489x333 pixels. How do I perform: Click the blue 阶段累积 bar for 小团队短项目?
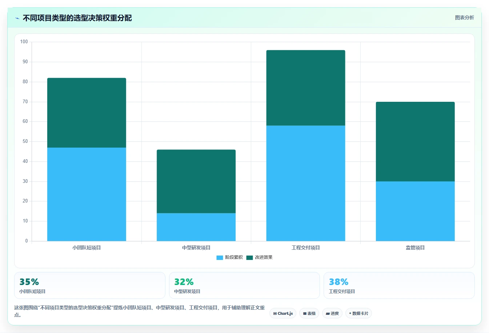(87, 194)
